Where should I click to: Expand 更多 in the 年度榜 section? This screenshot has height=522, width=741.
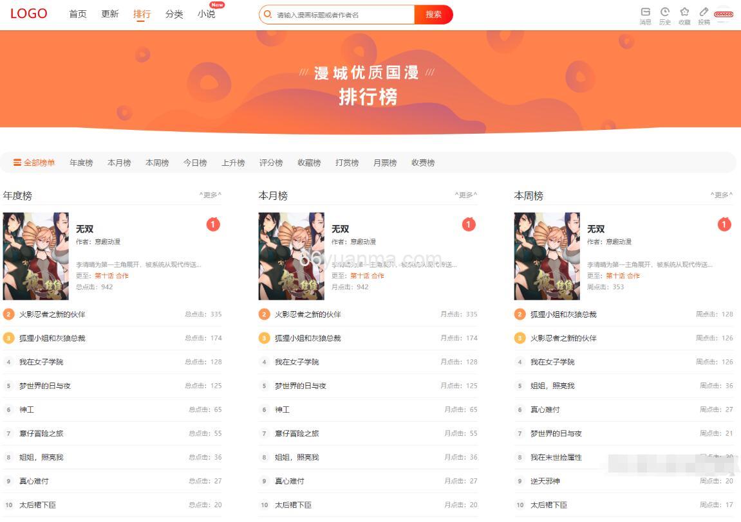pos(210,195)
